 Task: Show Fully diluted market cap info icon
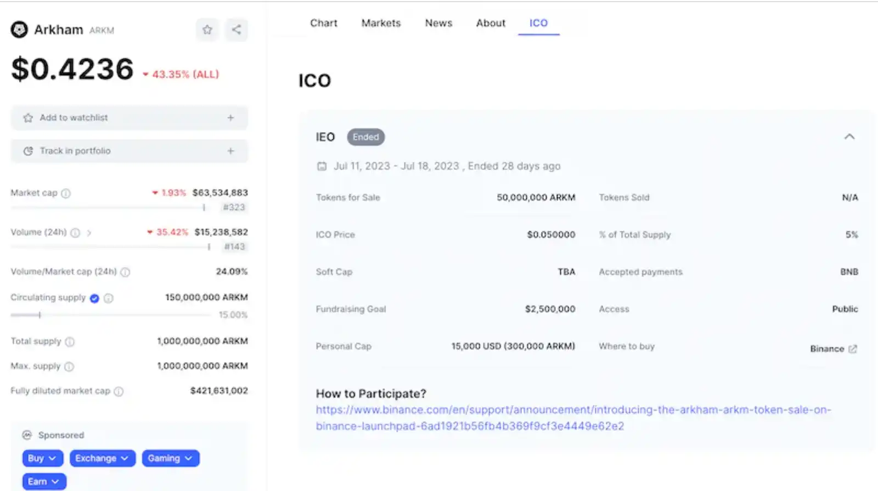point(119,391)
